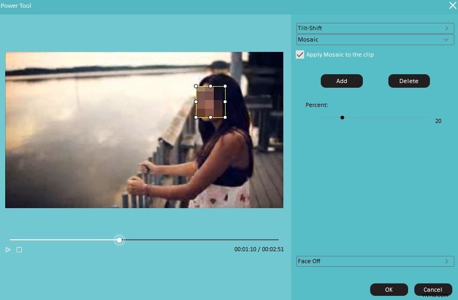Confirm changes with OK

(389, 290)
